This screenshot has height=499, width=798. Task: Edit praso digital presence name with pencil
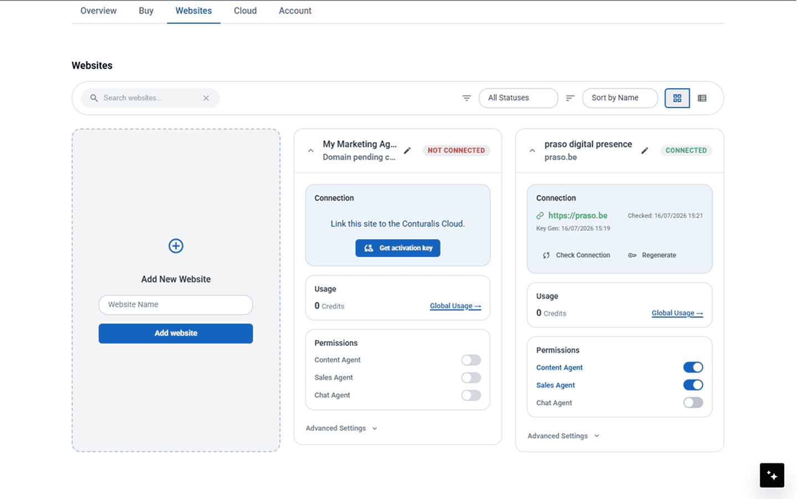click(644, 150)
